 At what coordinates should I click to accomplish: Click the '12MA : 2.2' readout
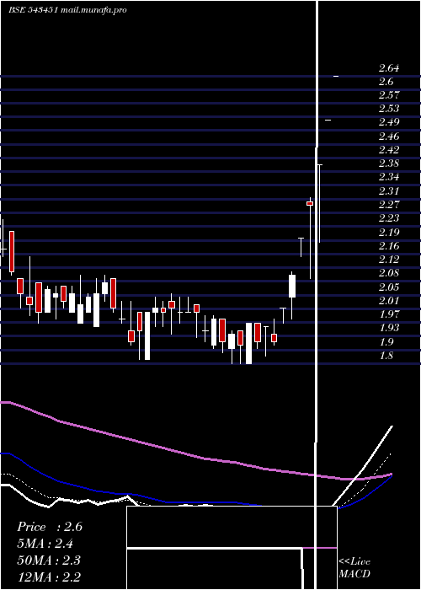point(49,577)
